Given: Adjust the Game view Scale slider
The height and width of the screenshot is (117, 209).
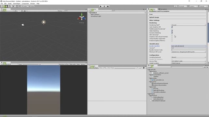Looking at the screenshot, I should [x=30, y=64].
